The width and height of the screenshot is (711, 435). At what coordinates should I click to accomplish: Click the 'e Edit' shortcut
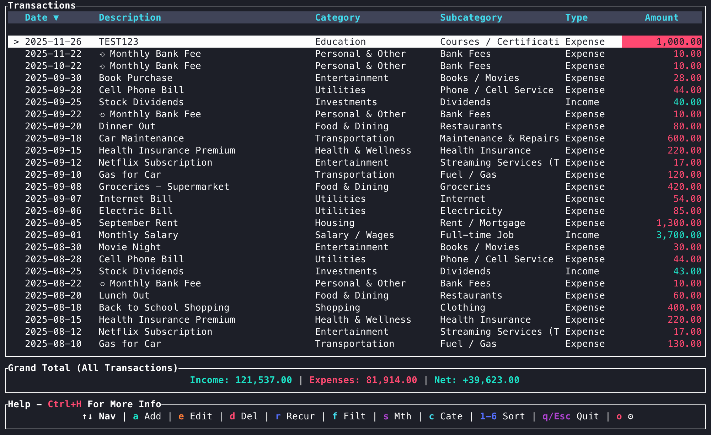coord(195,416)
